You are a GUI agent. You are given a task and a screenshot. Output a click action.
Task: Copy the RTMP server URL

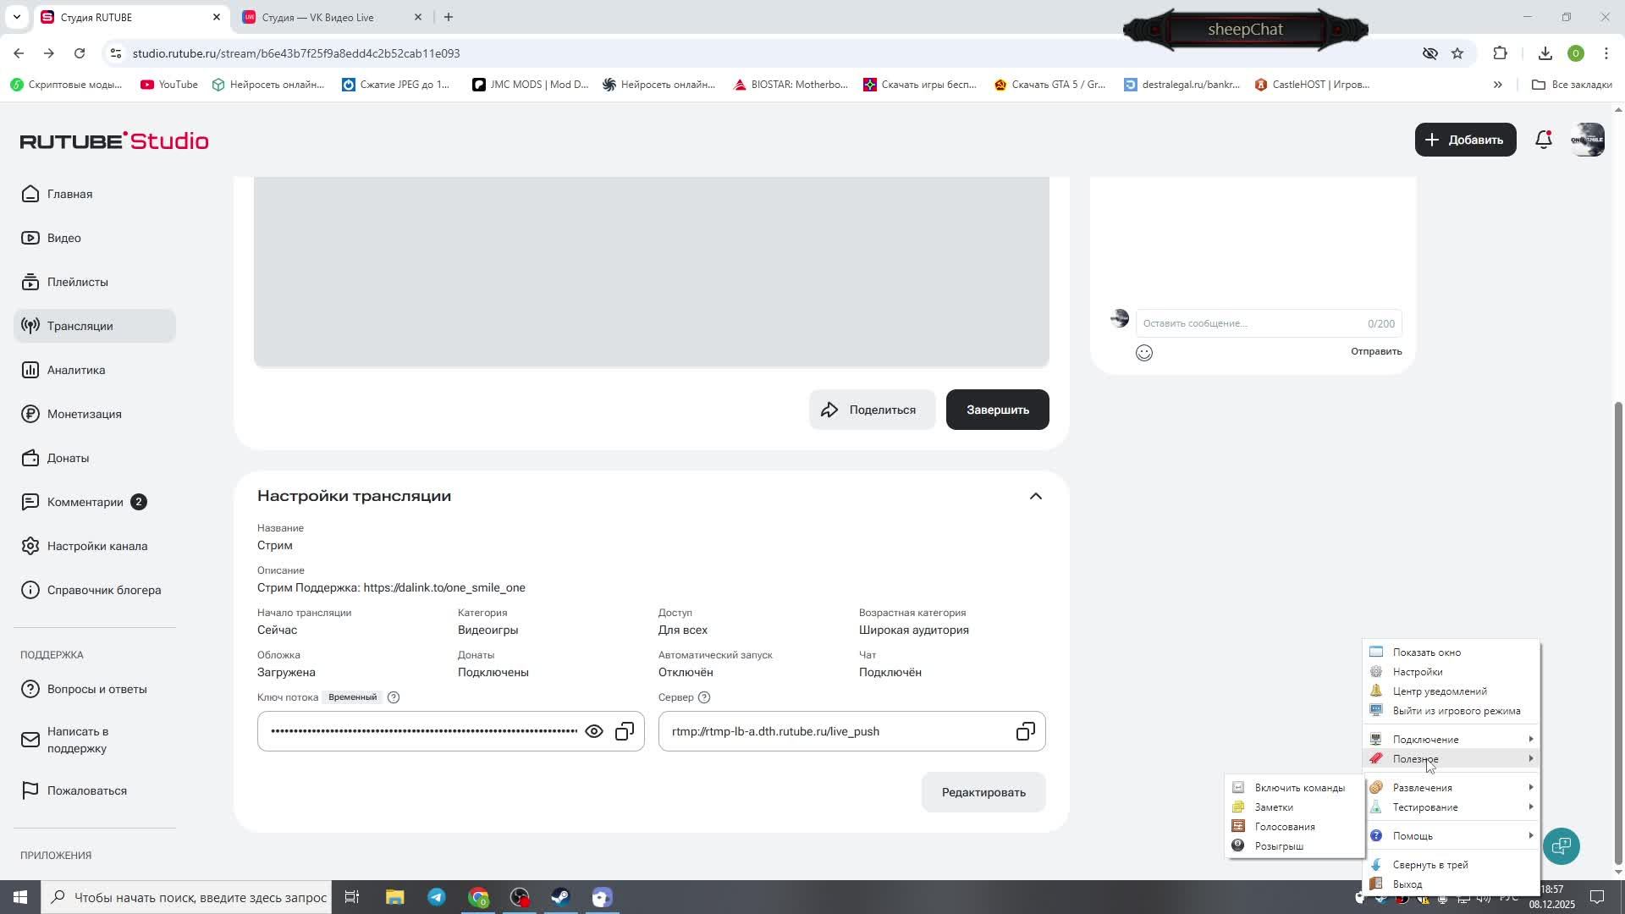pos(1025,731)
